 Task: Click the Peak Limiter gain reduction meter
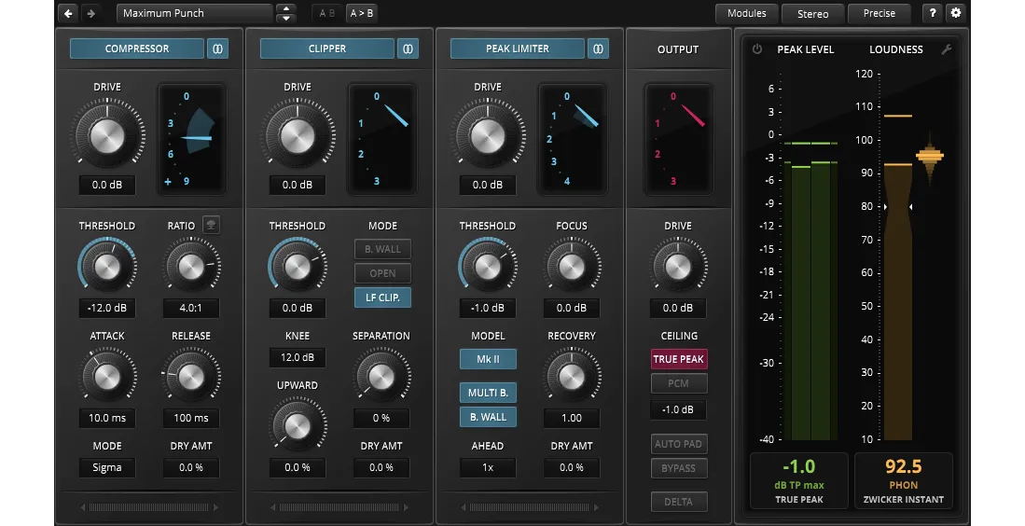click(573, 139)
